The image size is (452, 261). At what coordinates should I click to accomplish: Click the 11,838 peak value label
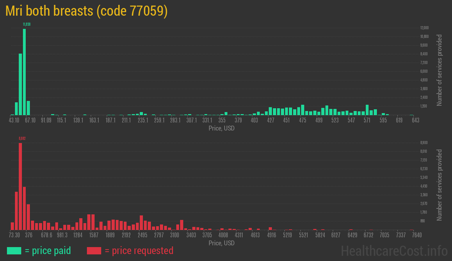coord(26,24)
